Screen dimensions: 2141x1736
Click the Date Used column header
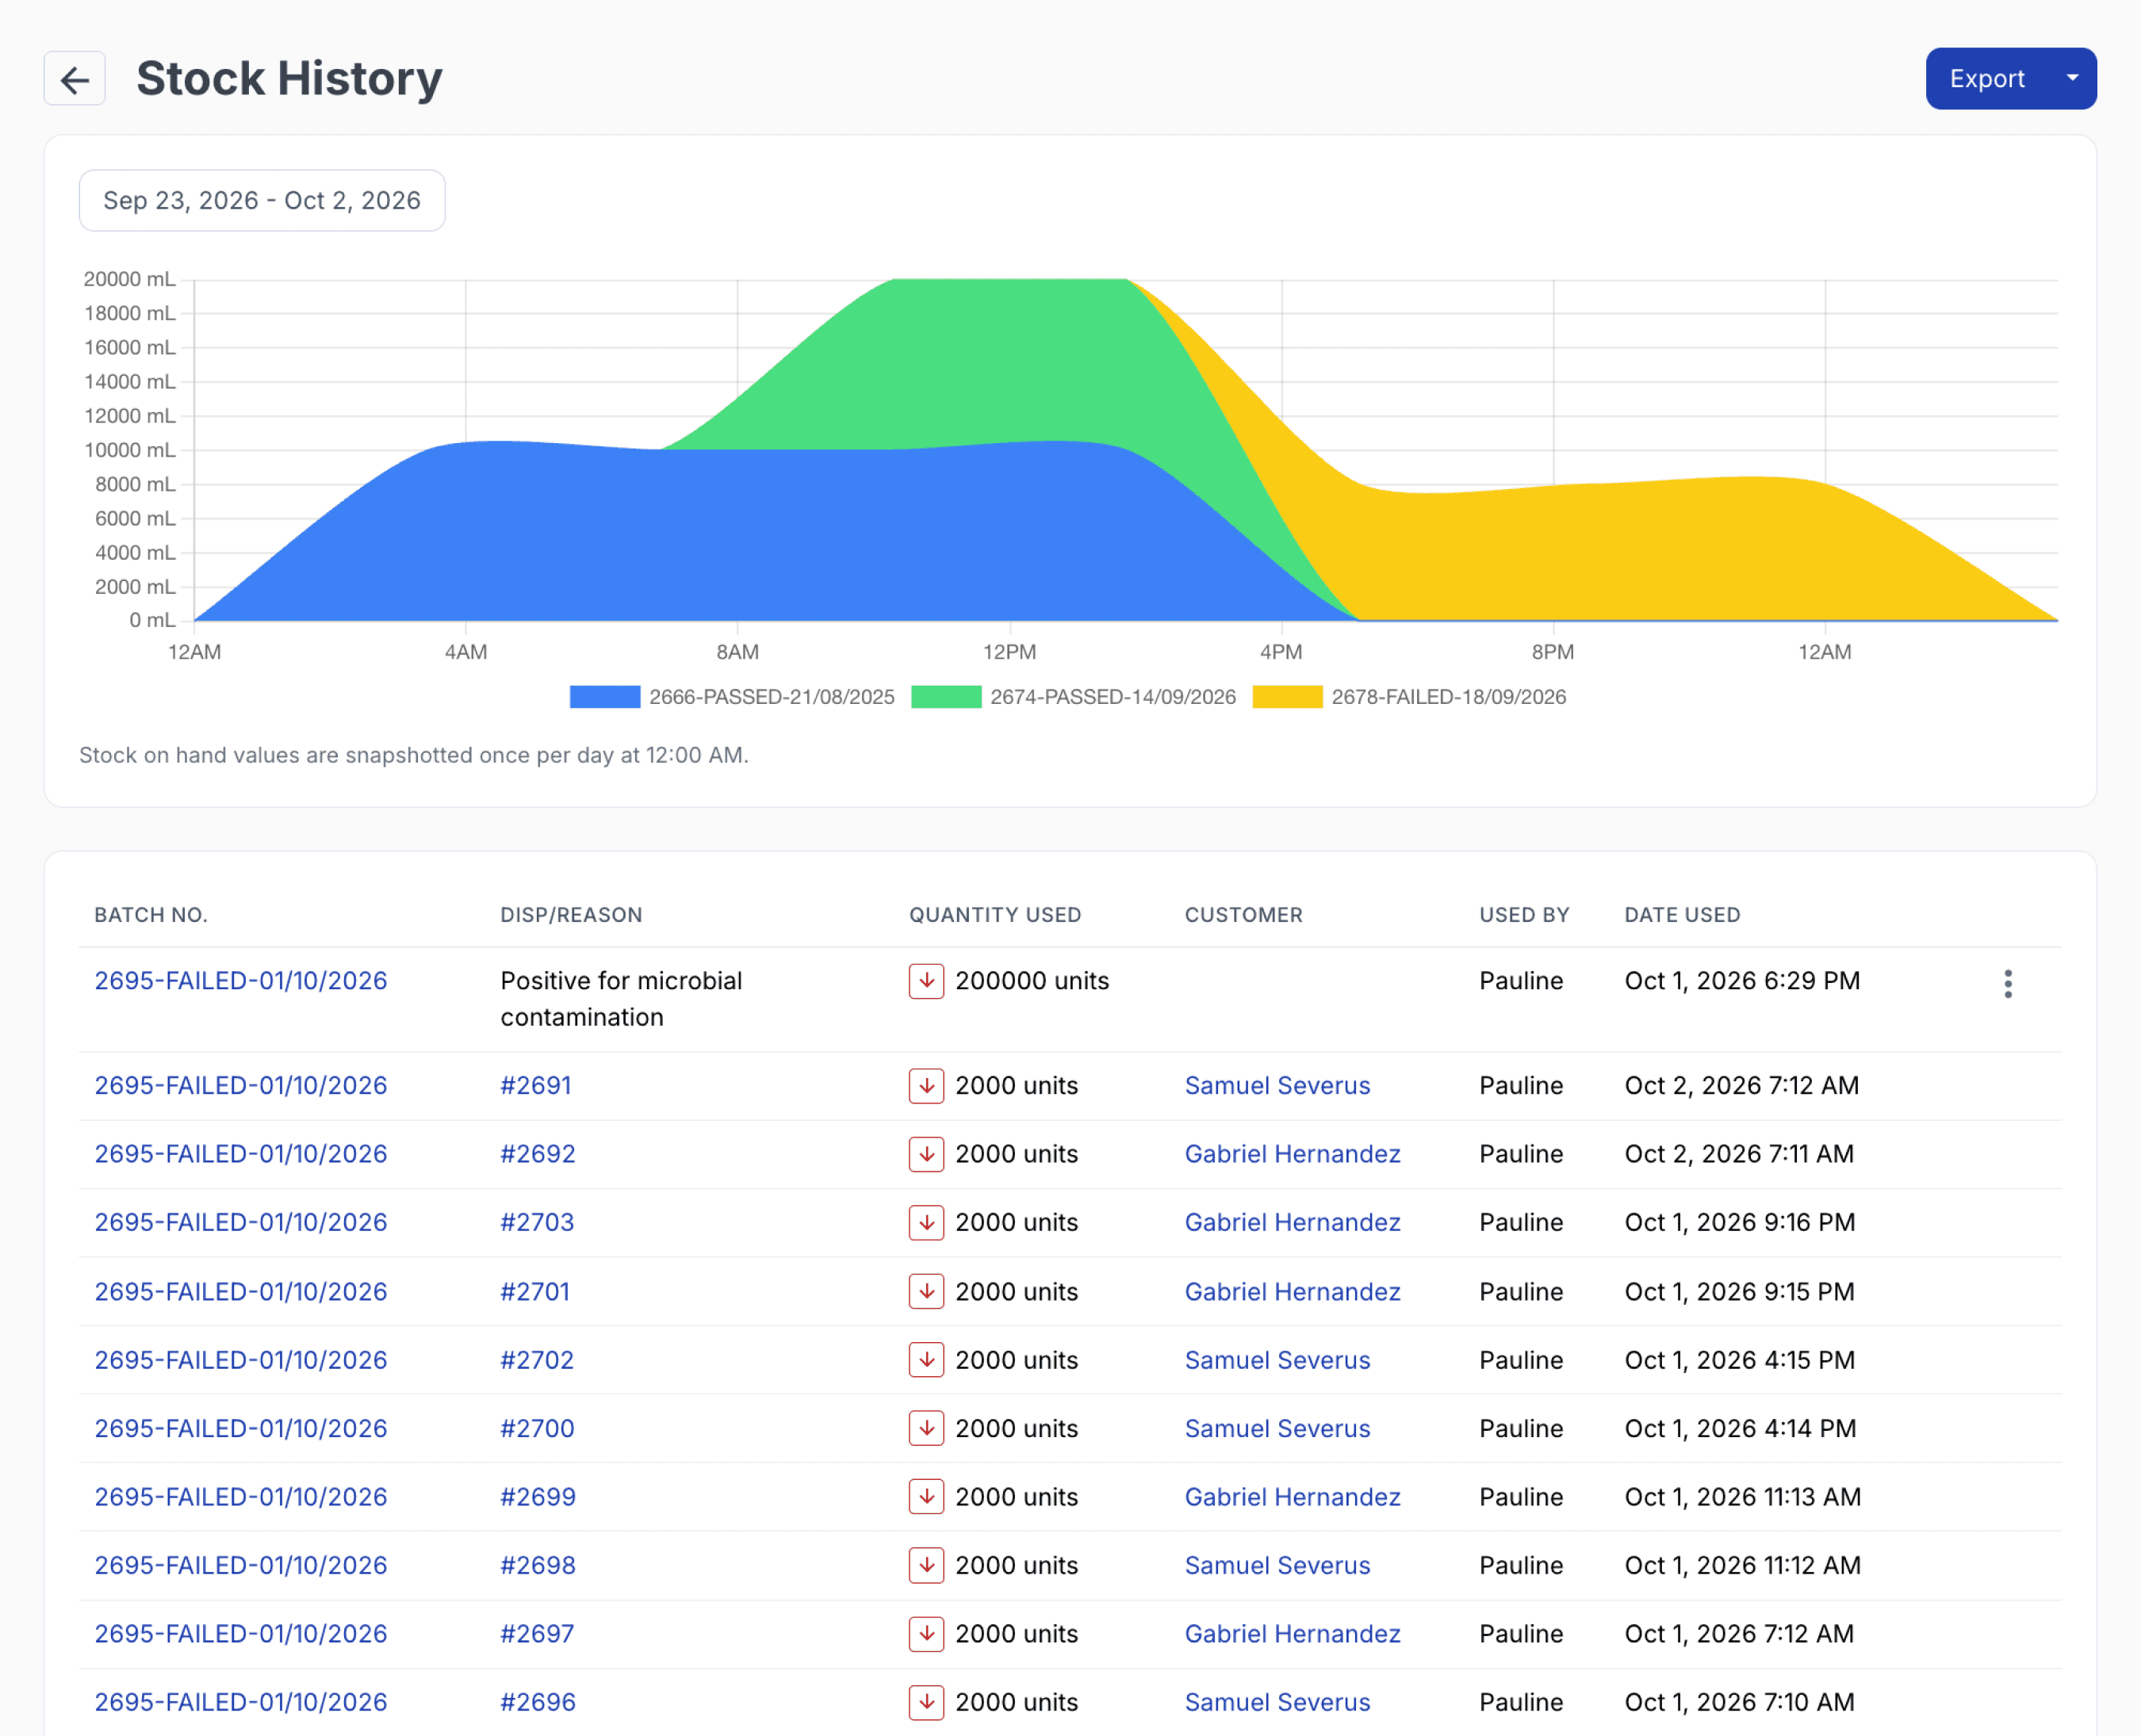[1683, 915]
